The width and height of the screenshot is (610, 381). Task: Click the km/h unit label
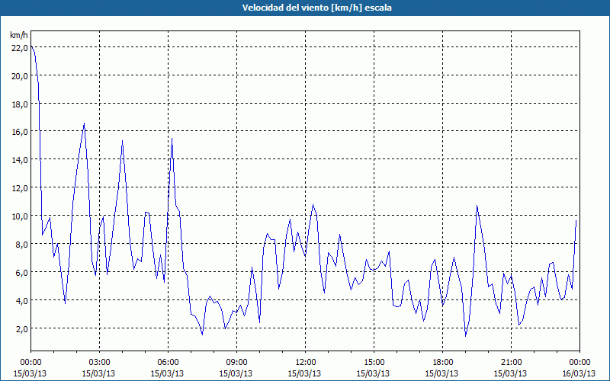click(x=19, y=35)
